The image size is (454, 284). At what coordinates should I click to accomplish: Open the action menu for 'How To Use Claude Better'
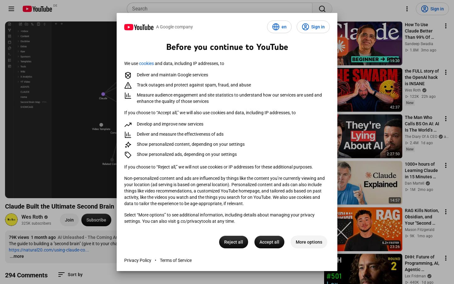pyautogui.click(x=446, y=26)
